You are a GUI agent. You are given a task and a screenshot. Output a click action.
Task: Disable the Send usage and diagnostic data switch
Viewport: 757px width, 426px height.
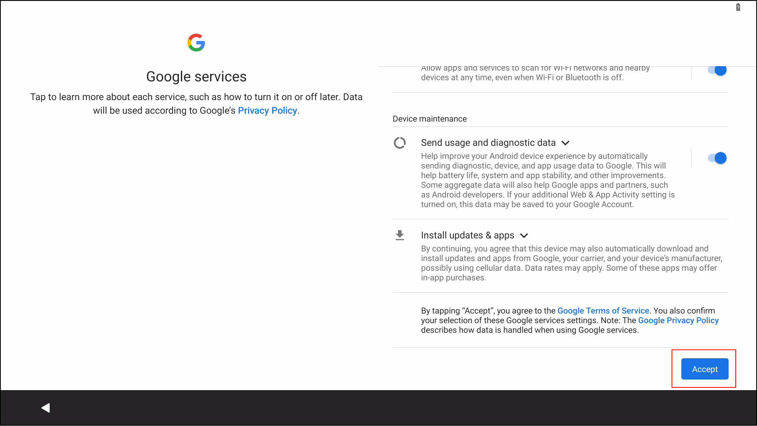[x=717, y=158]
